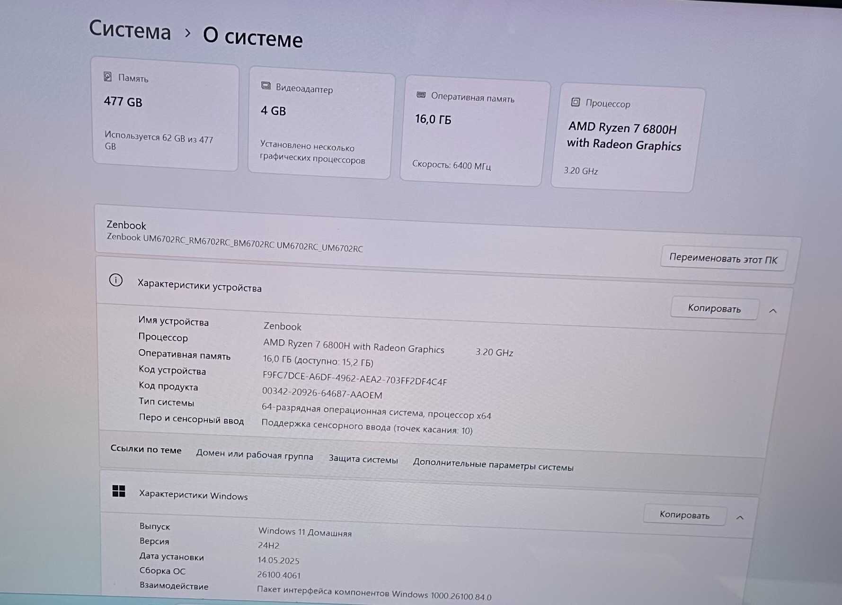Click the Скорость: 6400 МГц text
842x605 pixels.
pos(452,165)
